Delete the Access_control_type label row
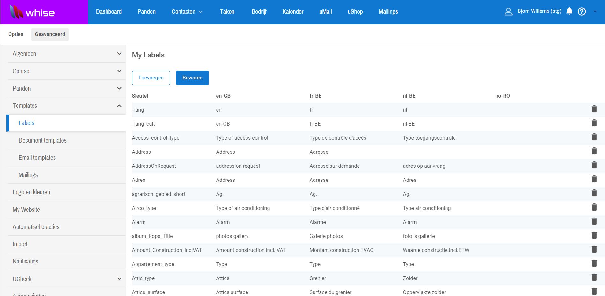This screenshot has width=605, height=296. pyautogui.click(x=594, y=137)
